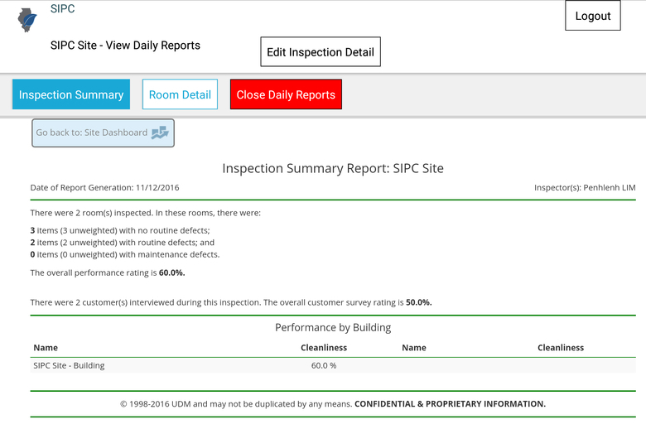This screenshot has width=646, height=429.
Task: Click the Performance by Building heading
Action: pos(333,327)
